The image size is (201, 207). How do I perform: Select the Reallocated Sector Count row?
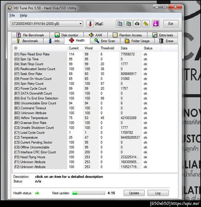click(x=87, y=69)
